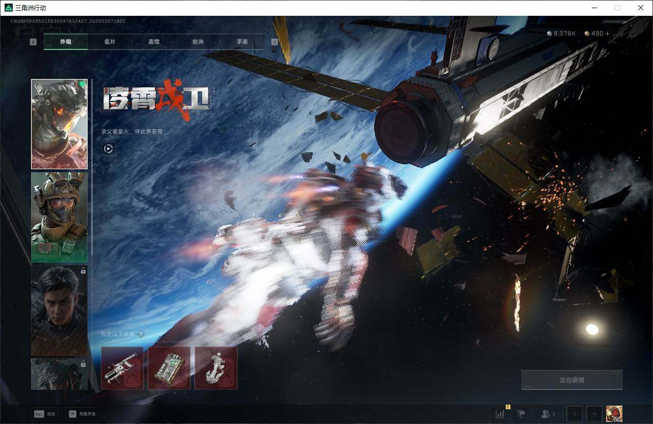
Task: Close the 三角洲行动 window
Action: [641, 8]
